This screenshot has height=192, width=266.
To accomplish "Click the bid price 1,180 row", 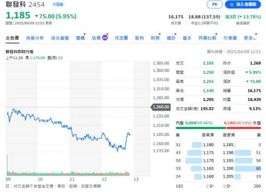I will (x=195, y=145).
